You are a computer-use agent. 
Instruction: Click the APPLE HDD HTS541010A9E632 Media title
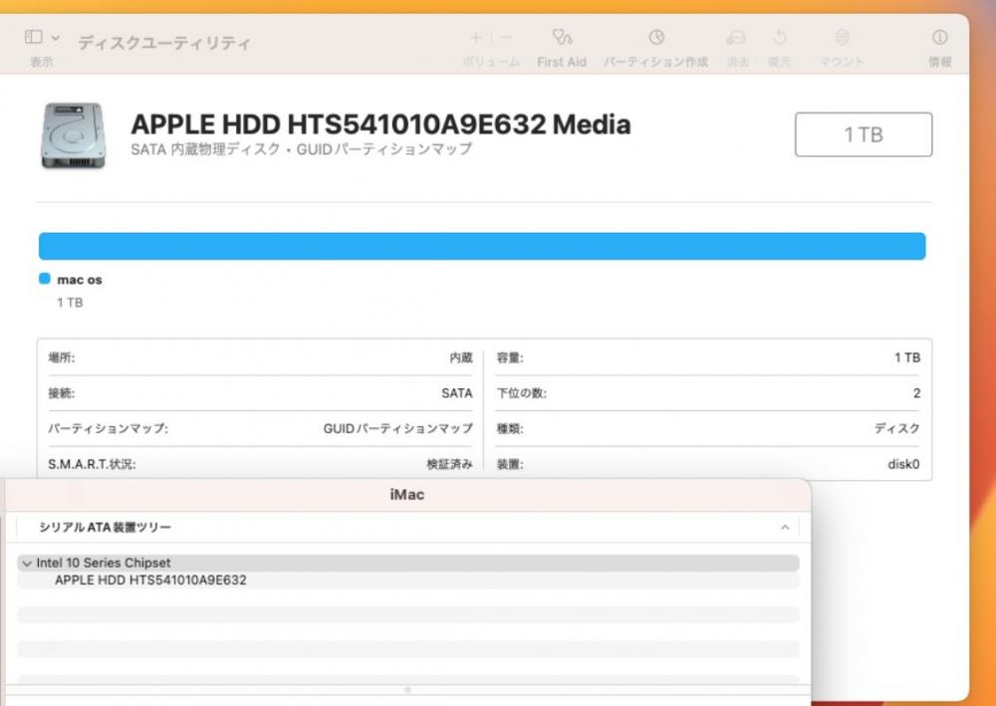pos(380,124)
